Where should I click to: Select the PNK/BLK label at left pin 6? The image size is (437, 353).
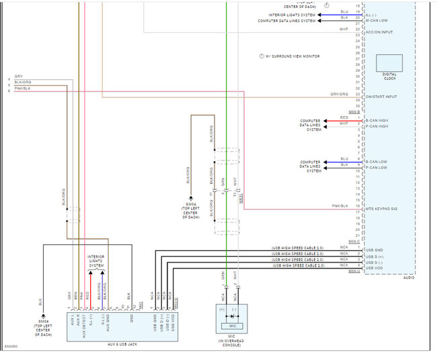pyautogui.click(x=22, y=89)
